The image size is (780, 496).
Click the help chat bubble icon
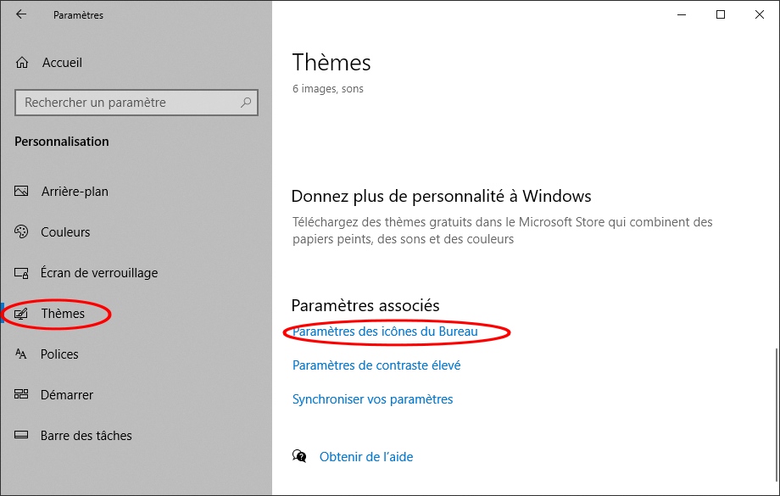(x=299, y=455)
